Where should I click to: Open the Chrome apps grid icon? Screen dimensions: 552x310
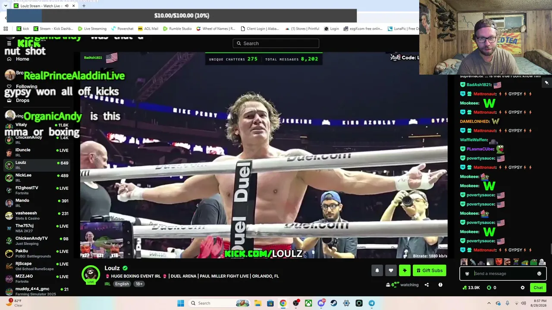[6, 29]
